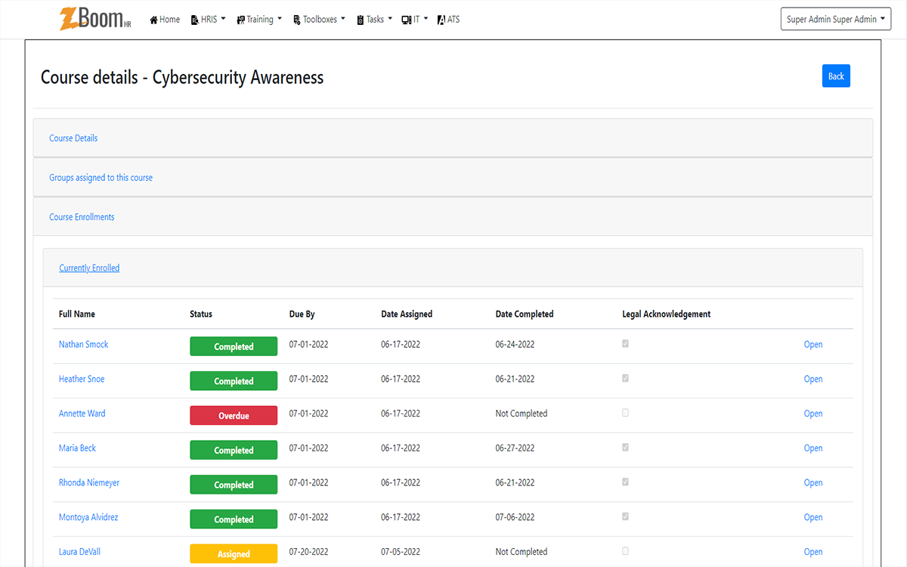Click the Training menu icon
The width and height of the screenshot is (907, 567).
point(240,20)
